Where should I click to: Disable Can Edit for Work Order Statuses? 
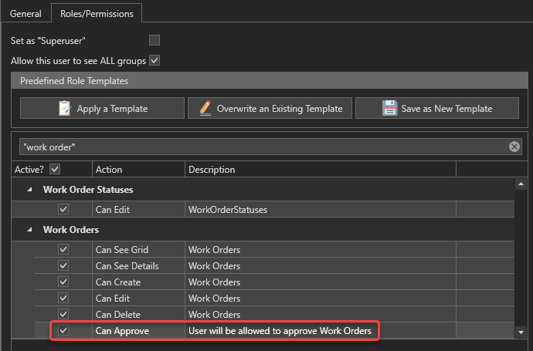63,209
